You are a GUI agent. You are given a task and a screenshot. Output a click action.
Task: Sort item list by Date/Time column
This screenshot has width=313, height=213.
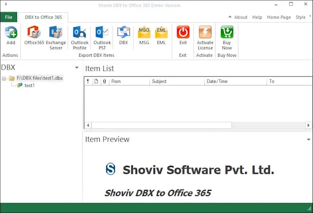[236, 81]
